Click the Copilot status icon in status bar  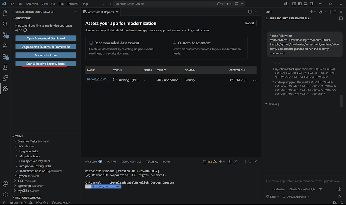pos(334,202)
